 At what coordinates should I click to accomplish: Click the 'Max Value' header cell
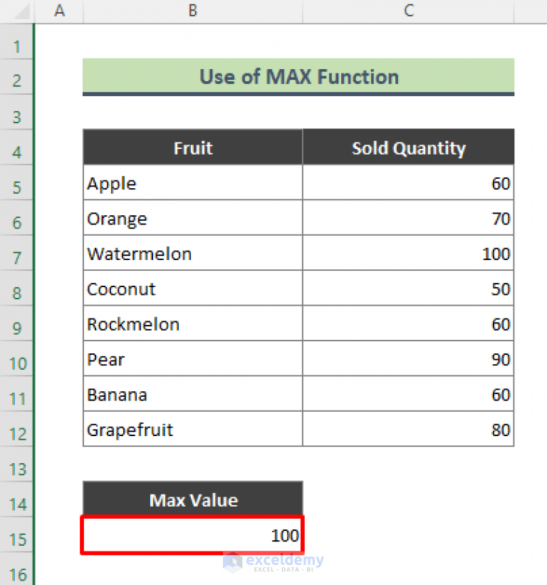pos(192,499)
